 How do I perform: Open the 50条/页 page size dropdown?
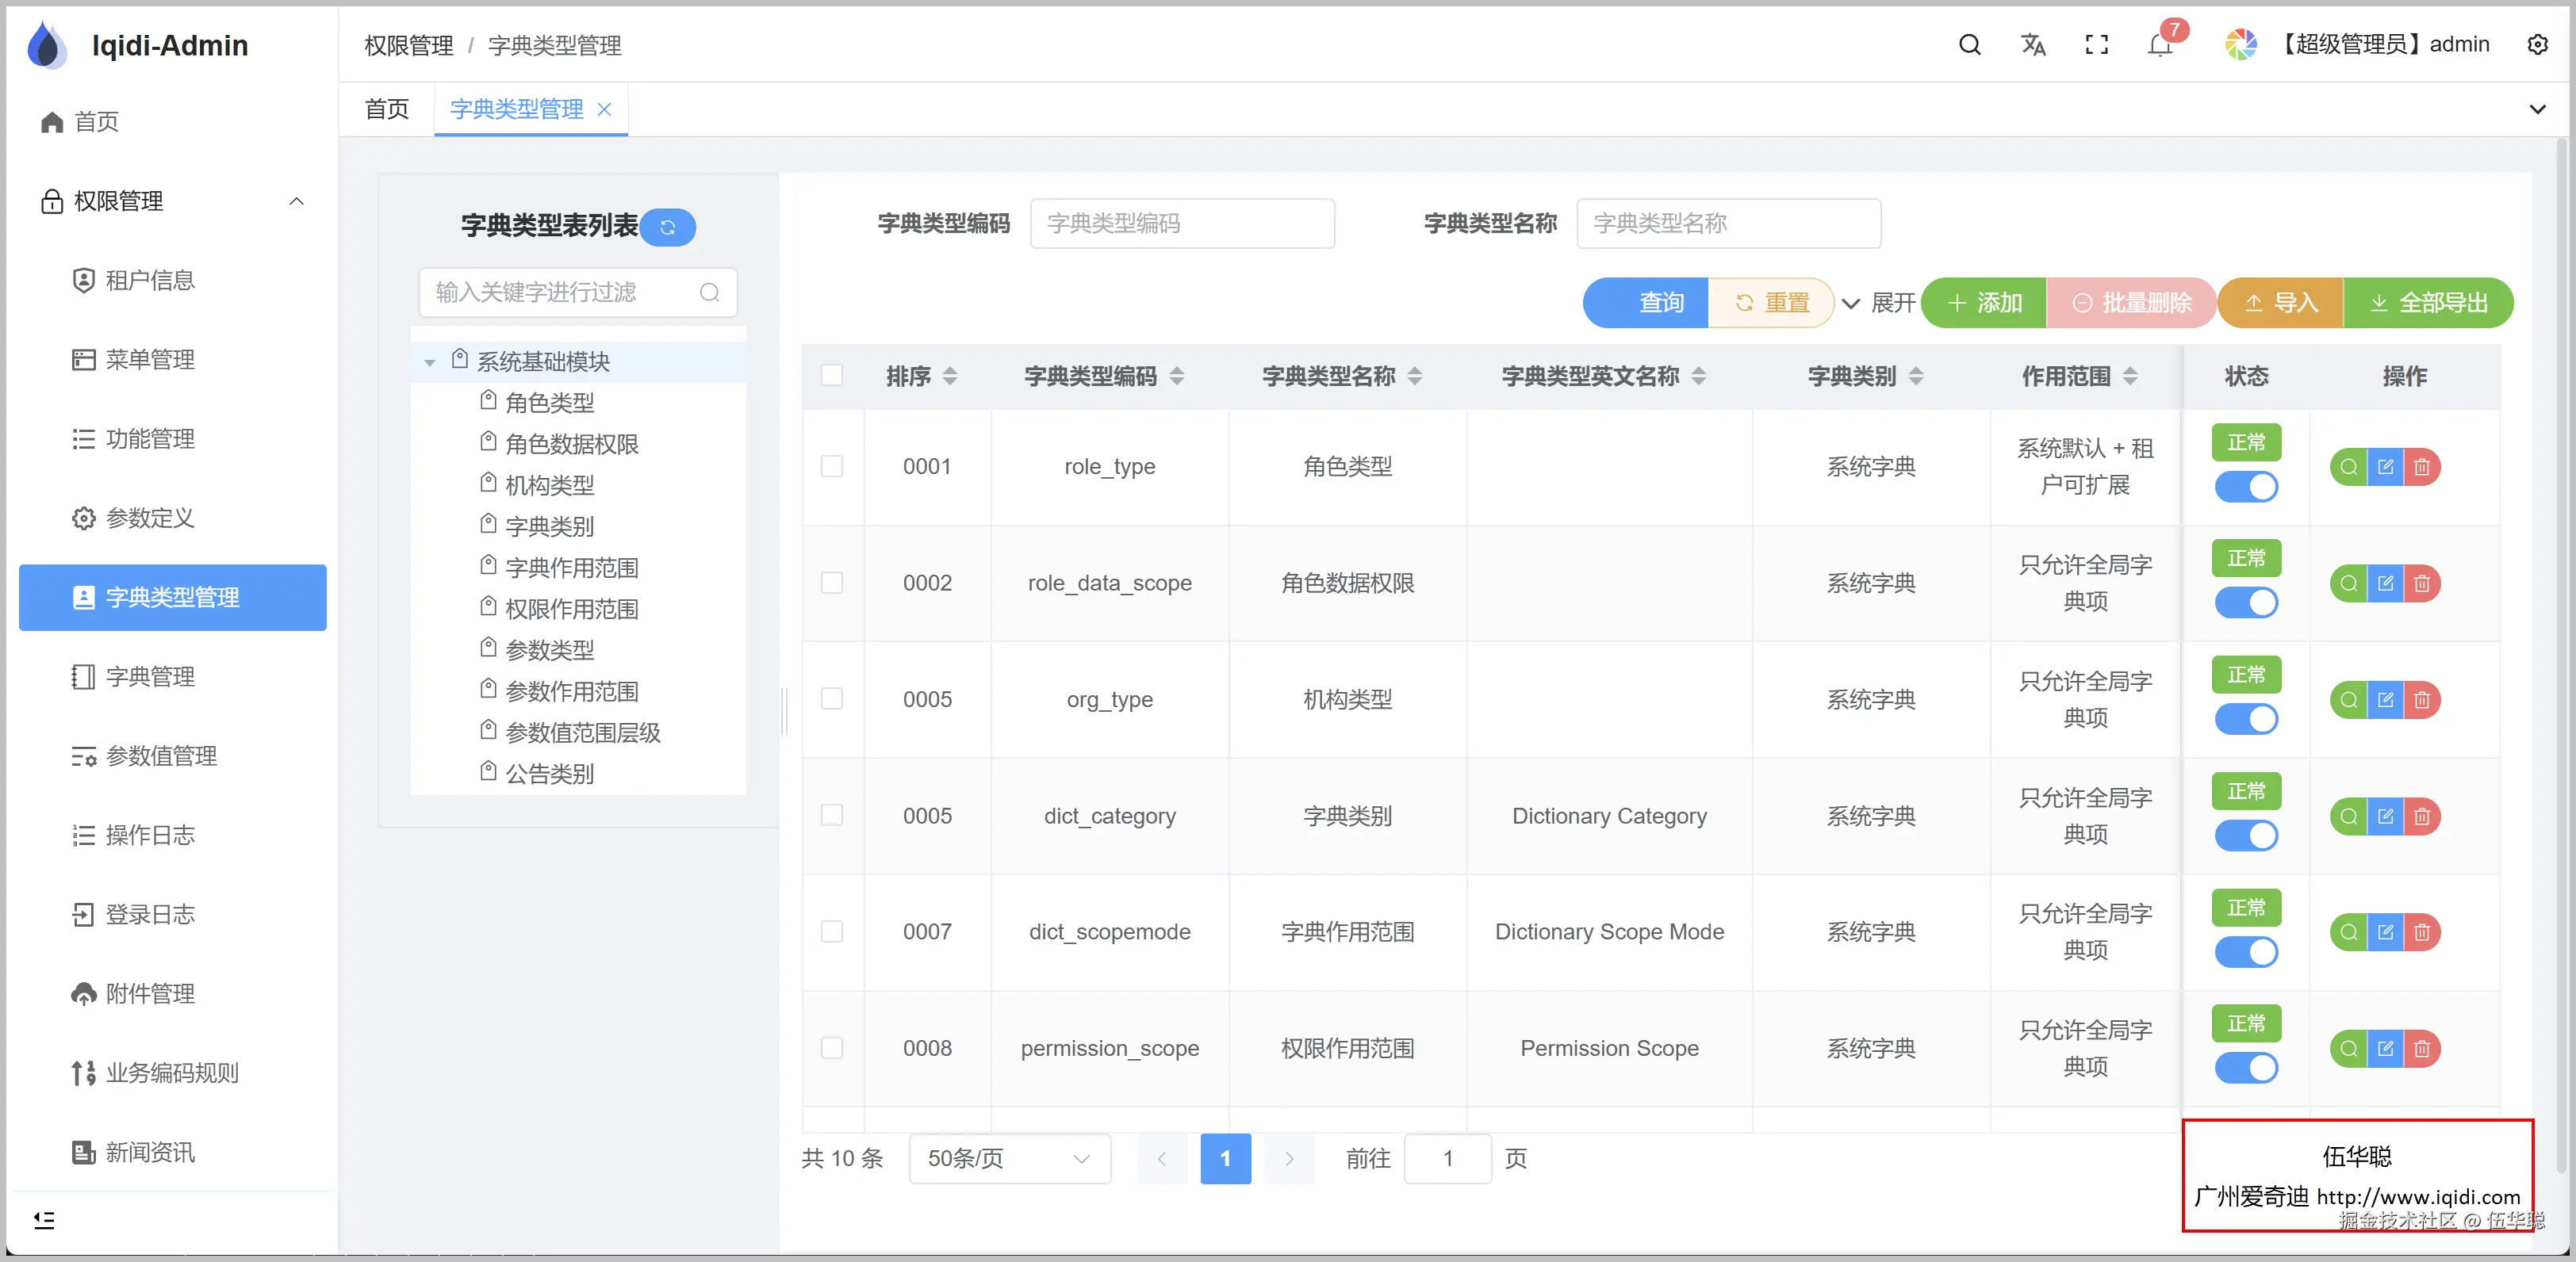(1010, 1159)
